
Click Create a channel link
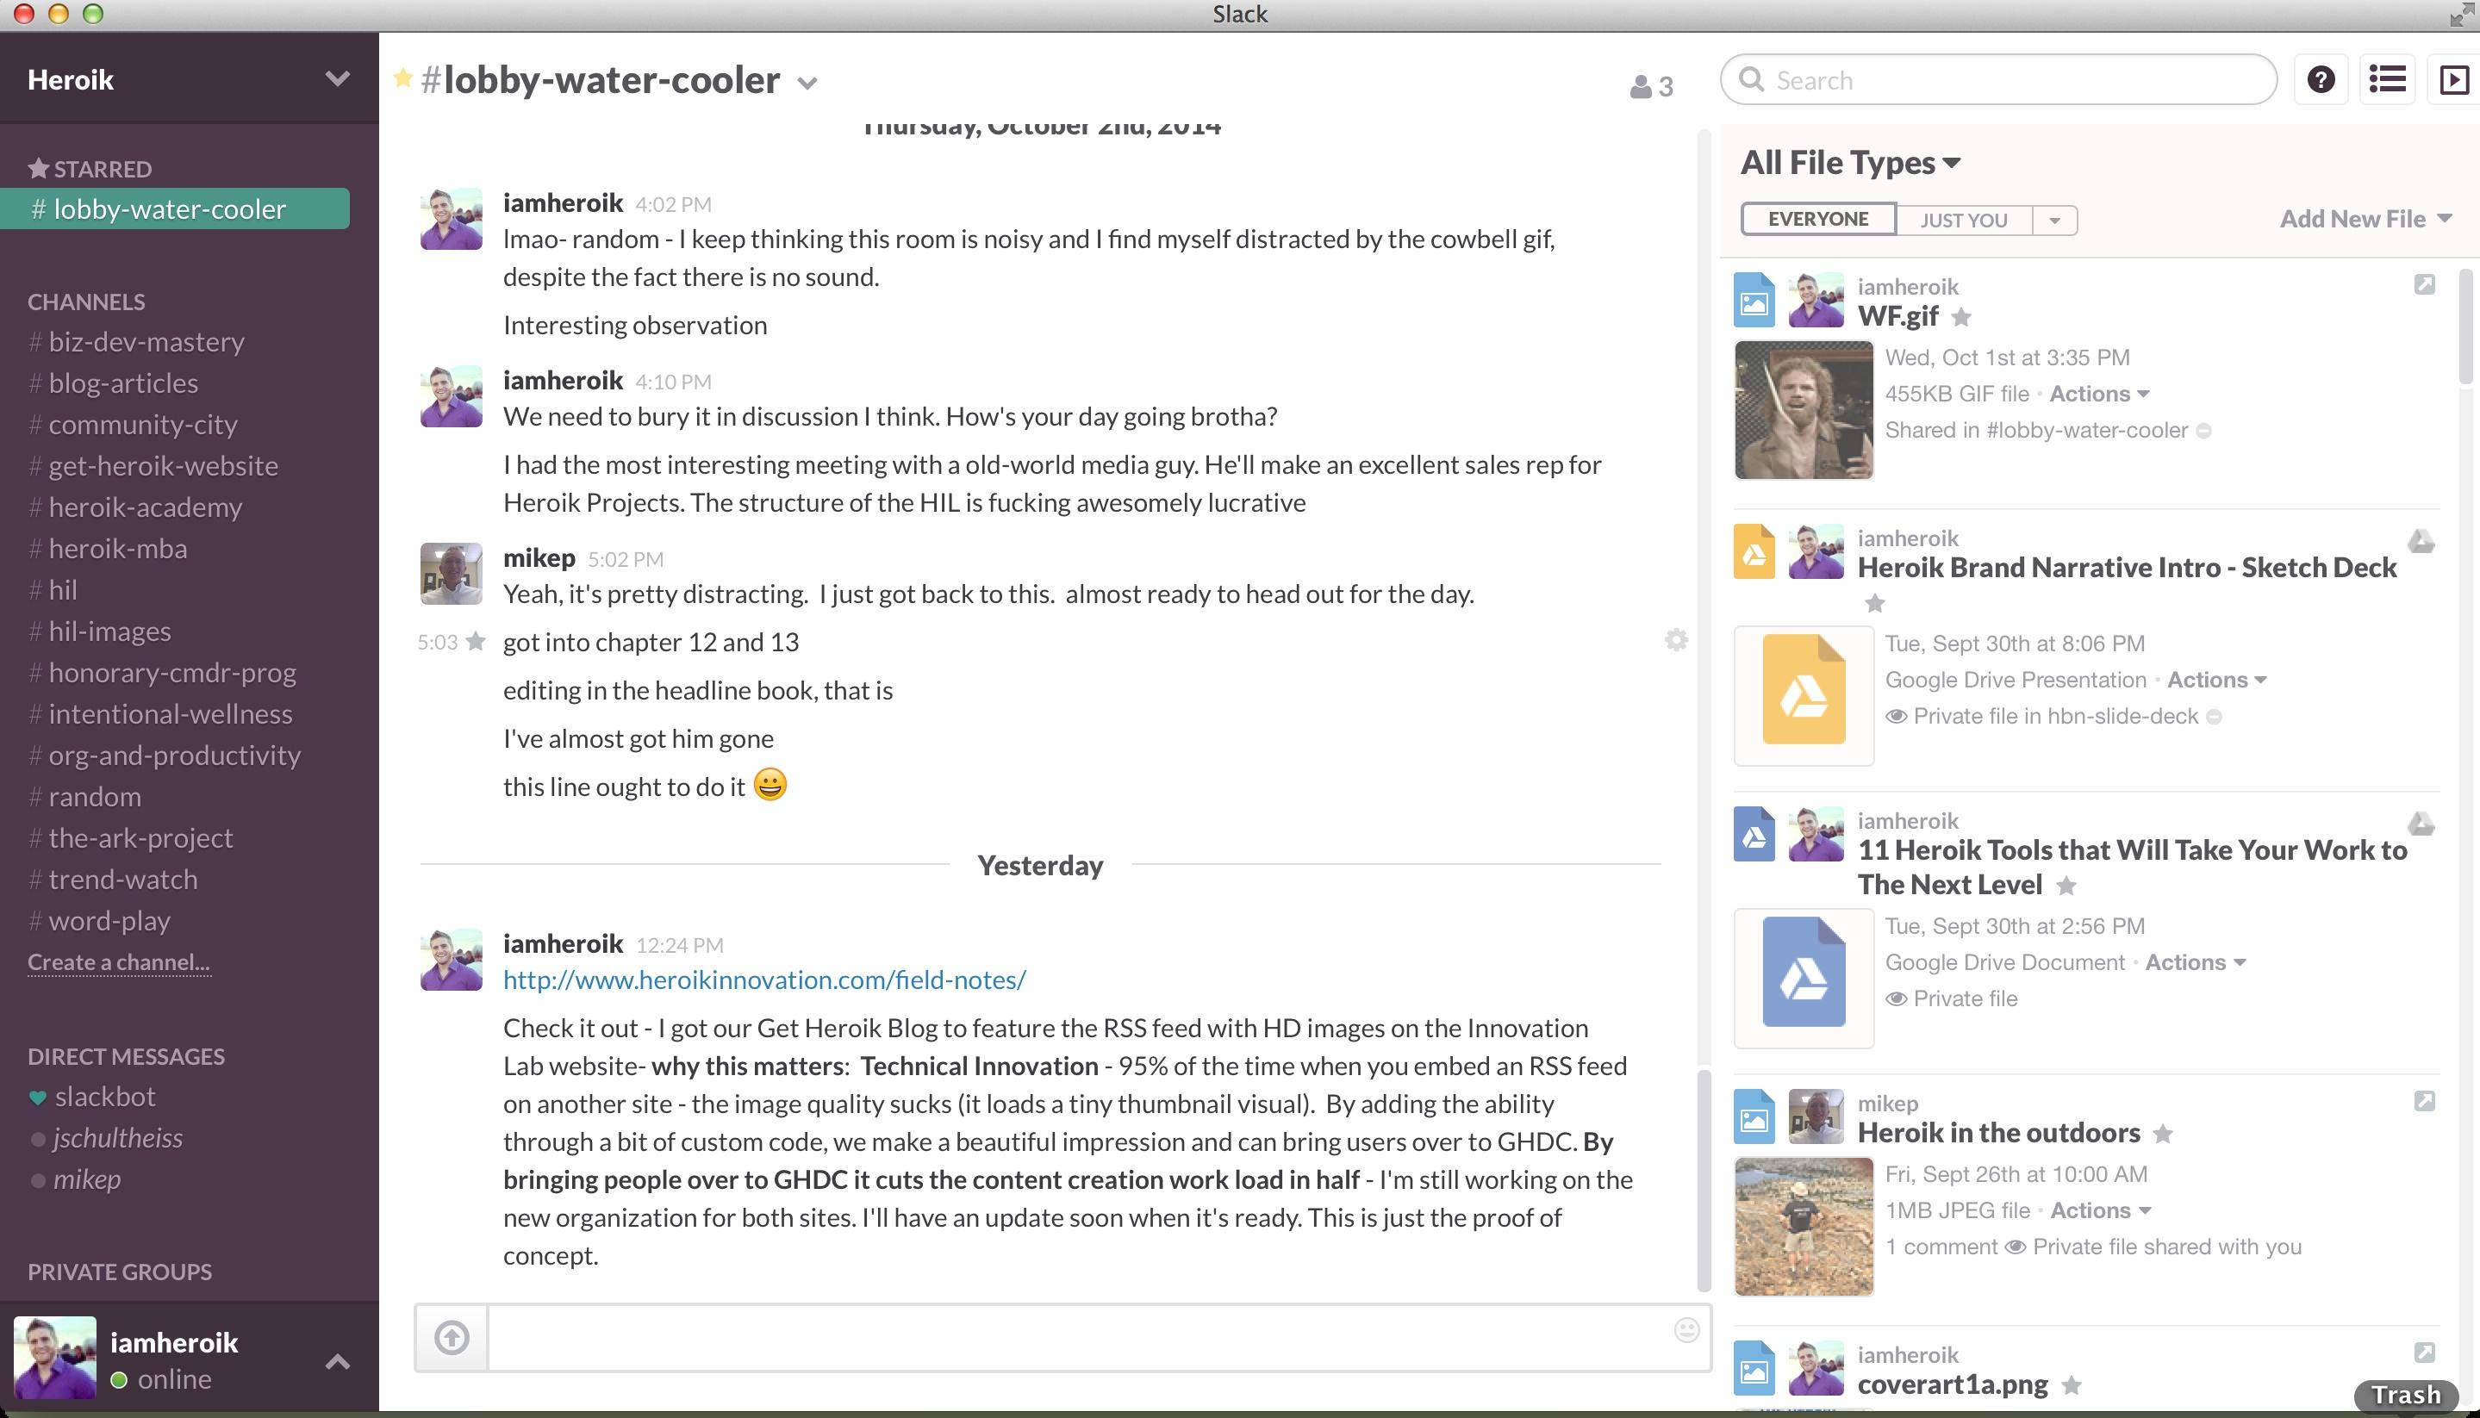[119, 961]
